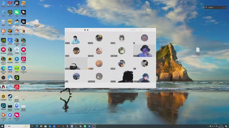Screen dimensions: 229x128
Task: Open the notification center in system tray
Action: (226, 126)
